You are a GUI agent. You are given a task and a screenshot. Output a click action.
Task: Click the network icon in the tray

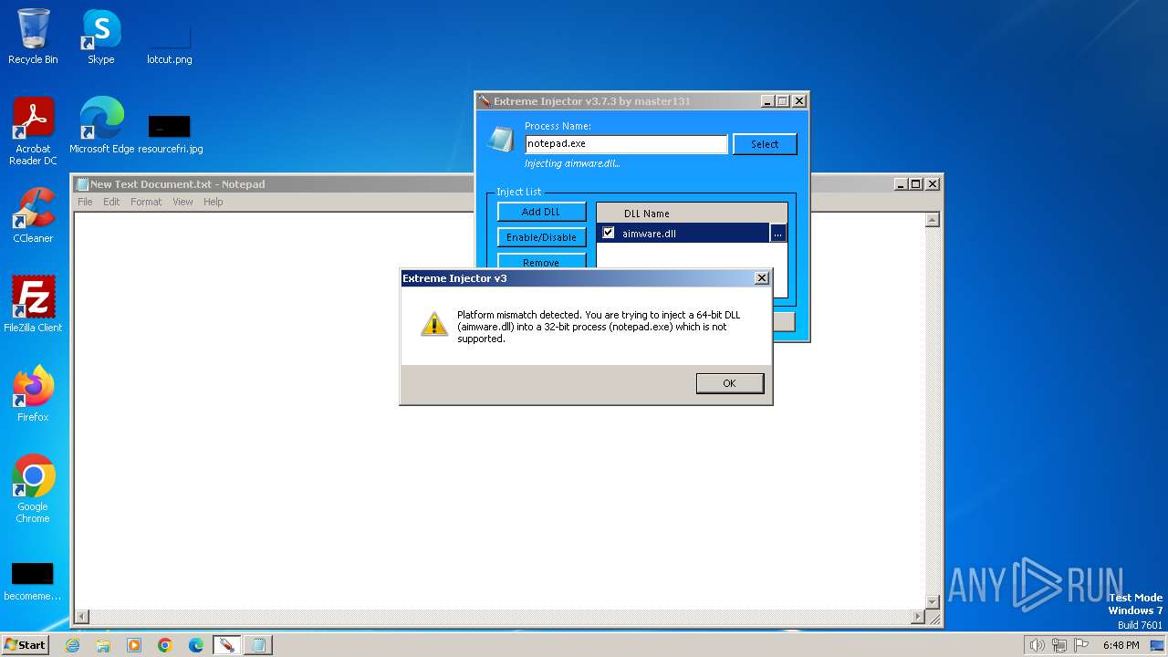pos(1059,645)
